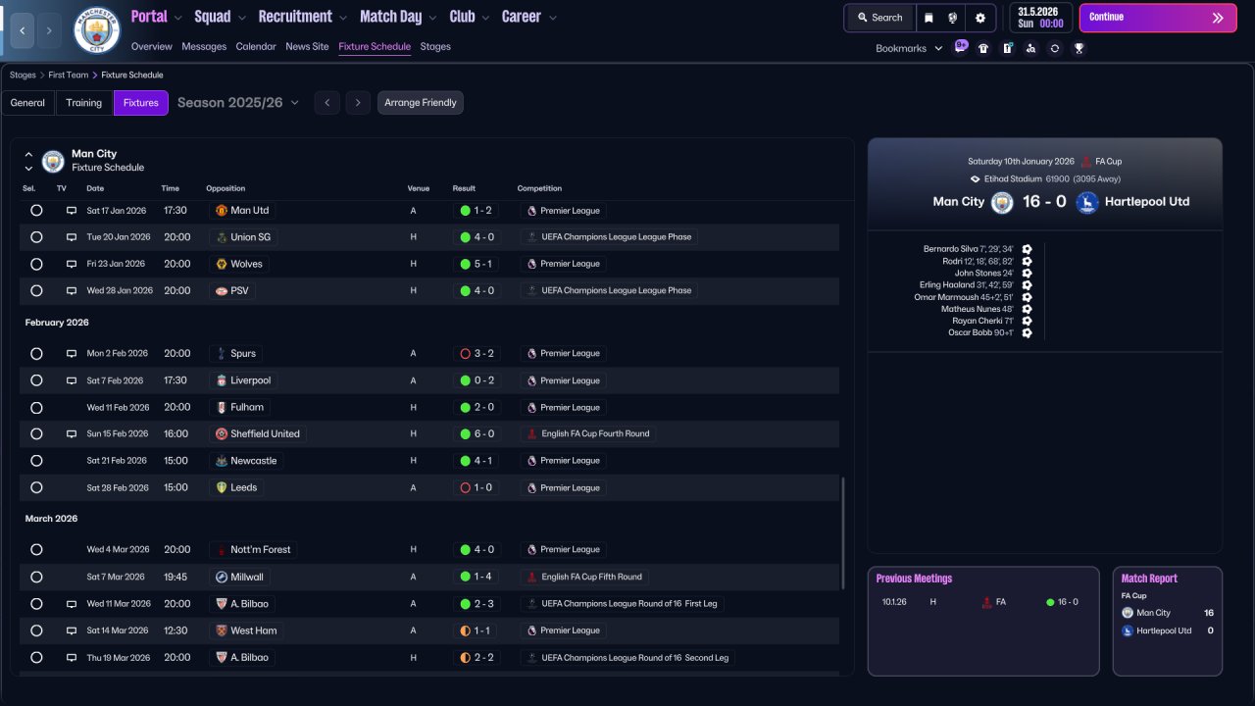Click the 31.5.2026 date and time display
The image size is (1255, 706).
coord(1040,18)
